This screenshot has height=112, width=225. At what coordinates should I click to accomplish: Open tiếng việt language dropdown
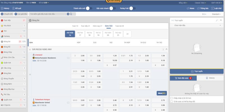pyautogui.click(x=183, y=3)
